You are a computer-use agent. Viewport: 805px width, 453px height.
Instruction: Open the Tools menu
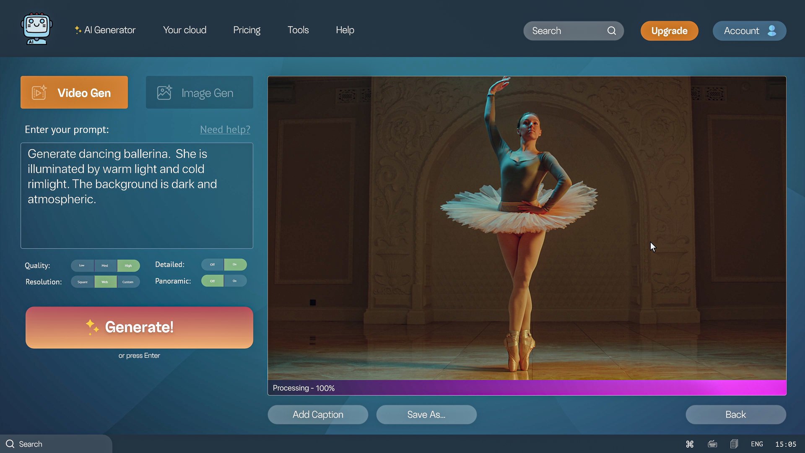298,30
